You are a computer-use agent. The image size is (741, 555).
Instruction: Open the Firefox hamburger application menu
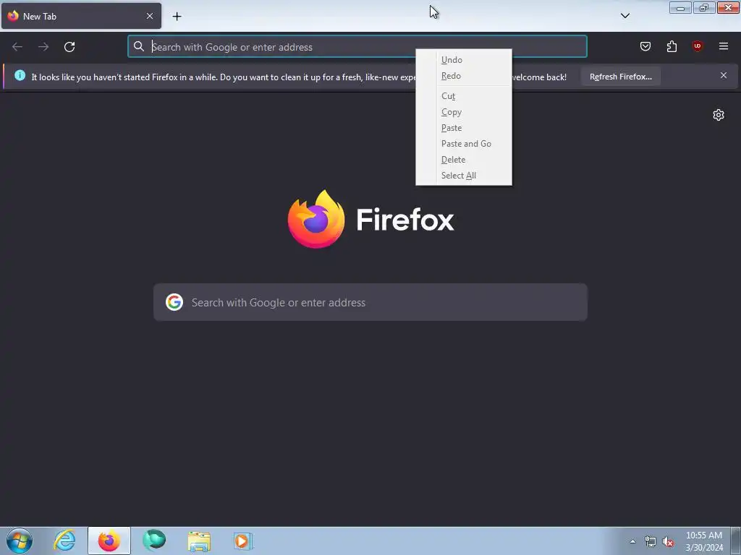[724, 46]
